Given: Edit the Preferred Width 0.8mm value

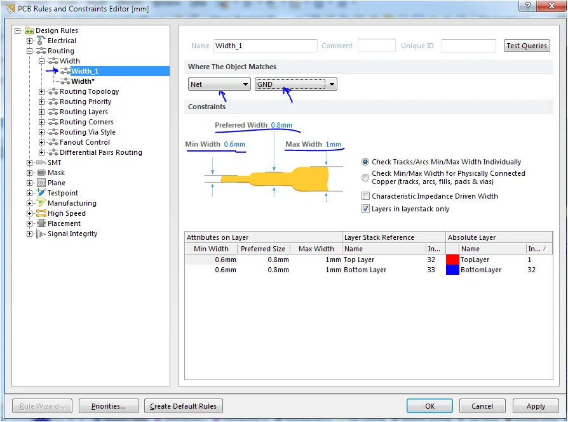Looking at the screenshot, I should pos(281,125).
